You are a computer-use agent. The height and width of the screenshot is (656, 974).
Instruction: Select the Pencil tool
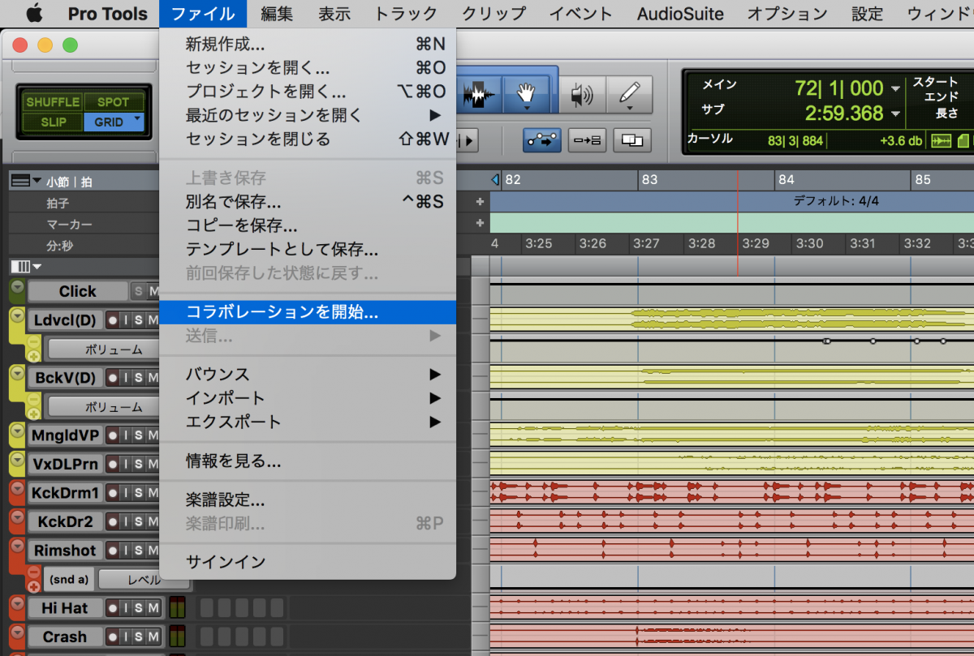click(629, 95)
